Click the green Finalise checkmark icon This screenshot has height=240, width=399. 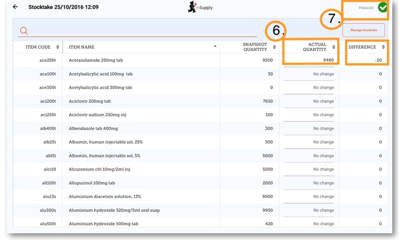[383, 8]
